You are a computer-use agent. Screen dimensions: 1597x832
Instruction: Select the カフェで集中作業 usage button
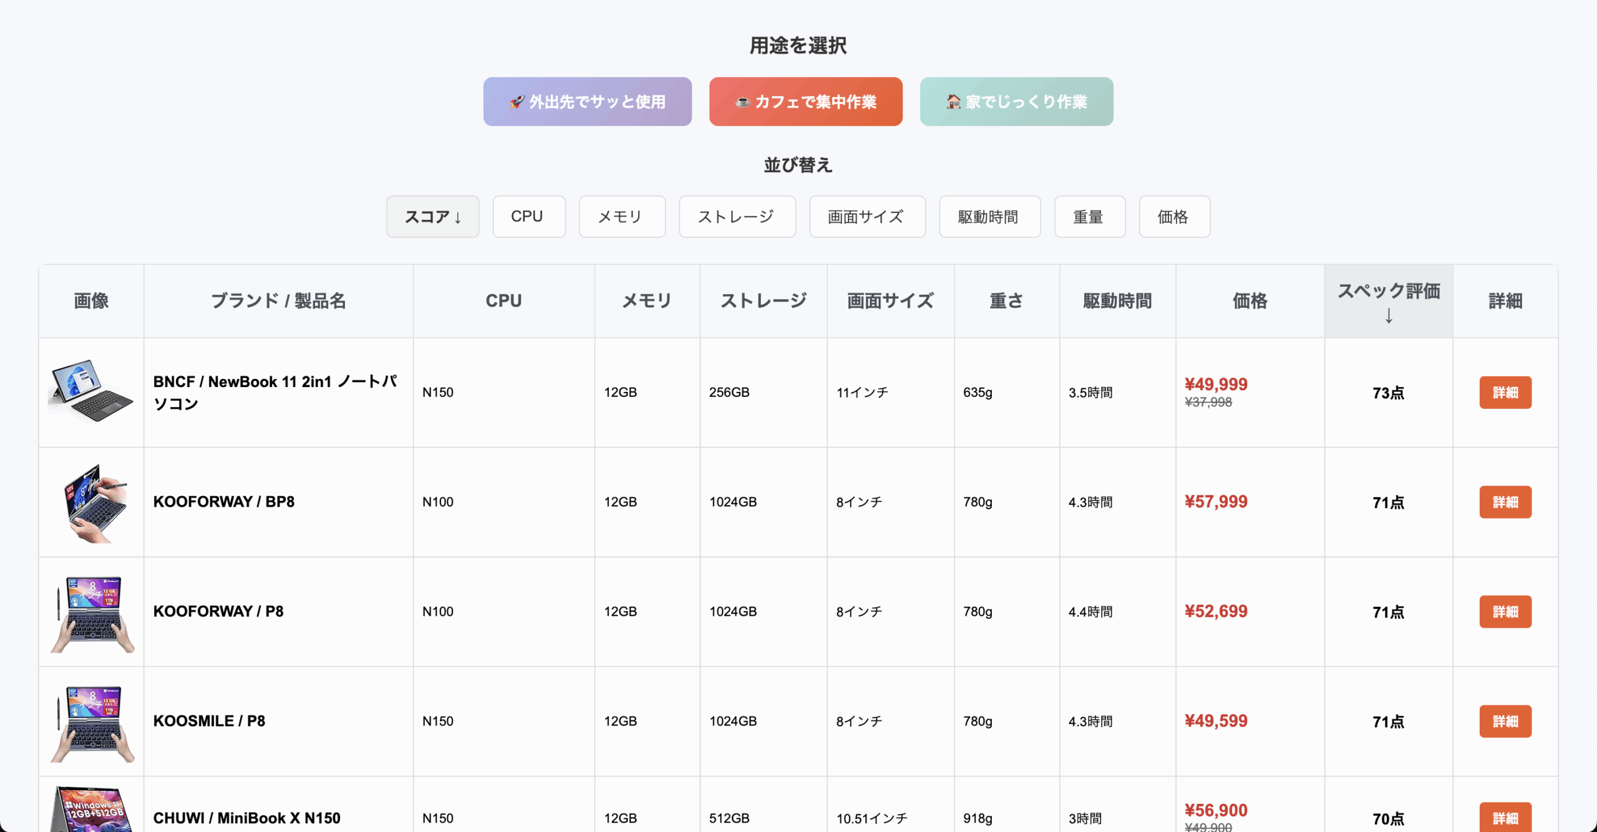pos(805,102)
